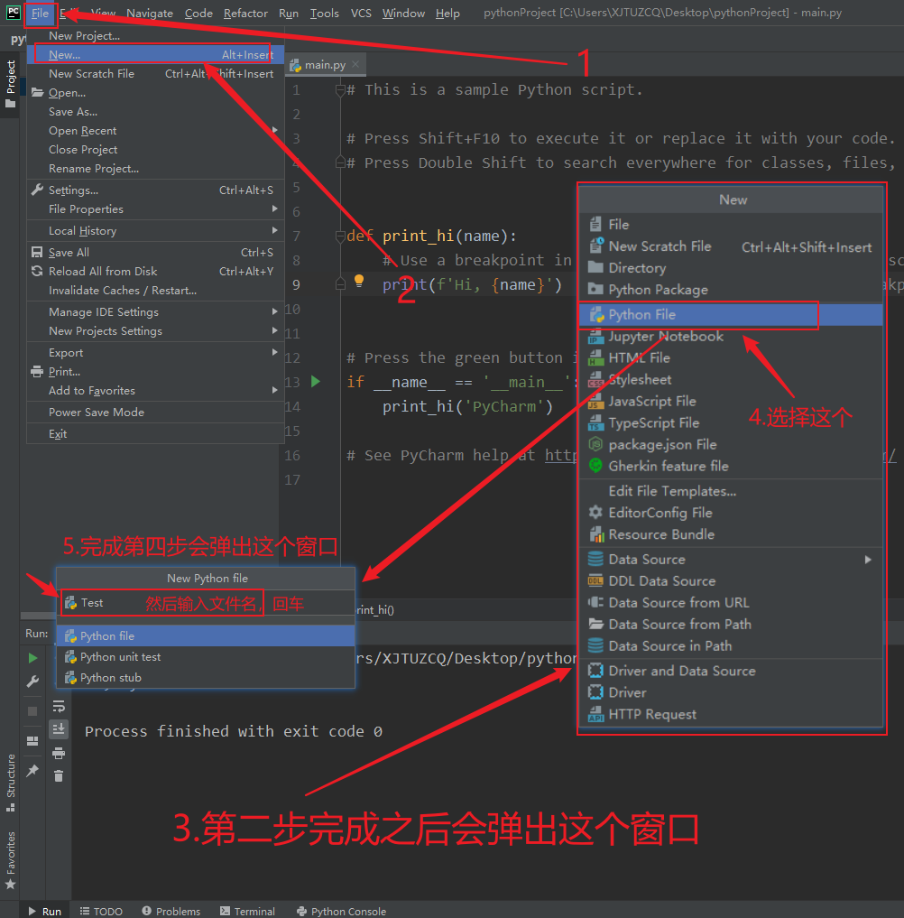Select Directory in New popup
The height and width of the screenshot is (918, 904).
point(731,268)
